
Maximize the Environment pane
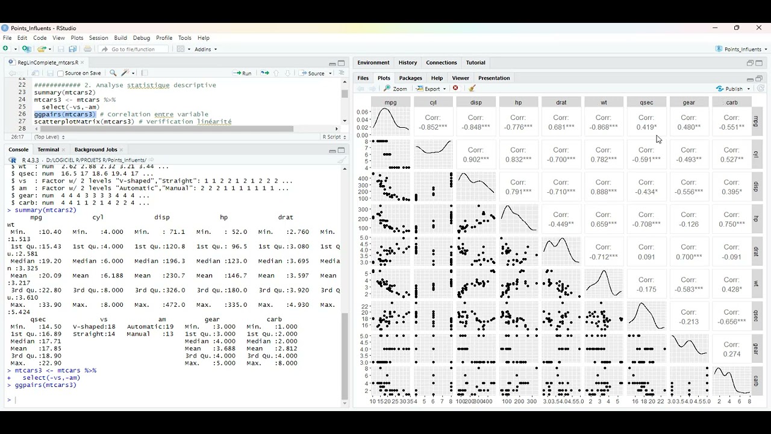coord(759,63)
